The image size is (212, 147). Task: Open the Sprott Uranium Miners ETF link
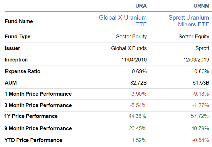pyautogui.click(x=189, y=21)
